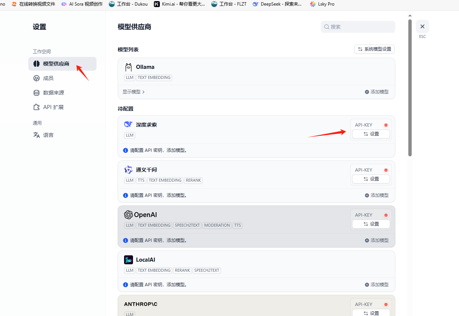Click the 成员 icon in sidebar
The height and width of the screenshot is (316, 459).
(x=37, y=78)
